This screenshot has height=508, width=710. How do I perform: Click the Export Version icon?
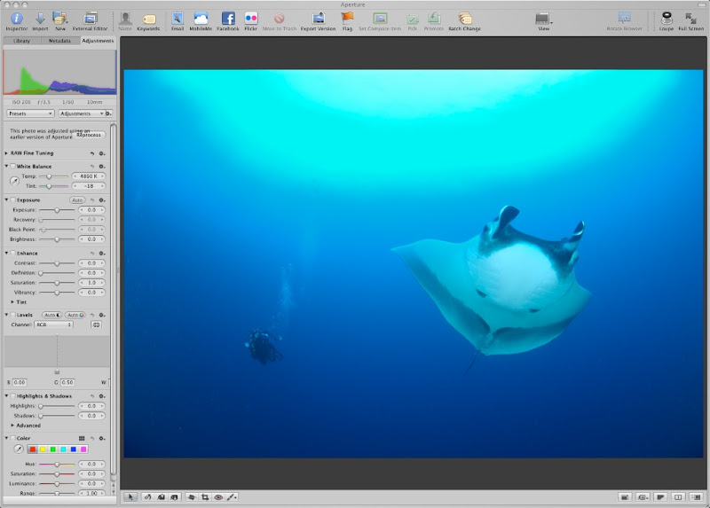(318, 19)
